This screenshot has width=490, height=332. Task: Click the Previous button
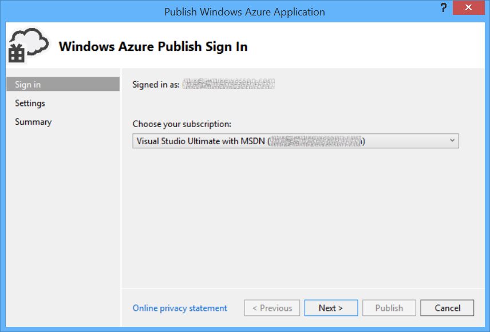pos(272,307)
